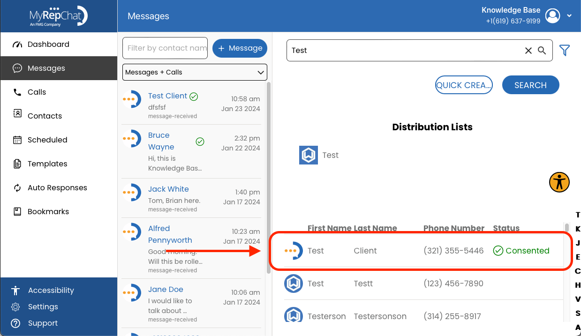The image size is (581, 336).
Task: Click the Testt contact's blue icon
Action: (x=294, y=284)
